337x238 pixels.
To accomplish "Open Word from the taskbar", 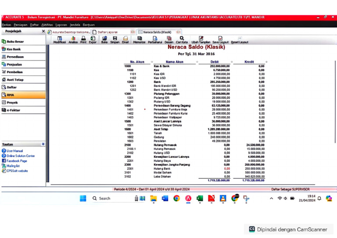I will click(x=165, y=199).
